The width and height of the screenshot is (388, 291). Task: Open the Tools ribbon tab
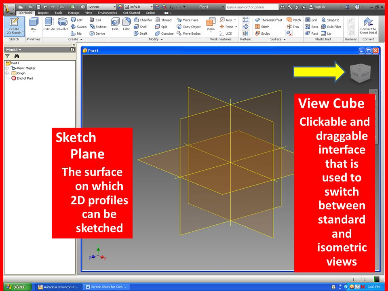[x=58, y=13]
